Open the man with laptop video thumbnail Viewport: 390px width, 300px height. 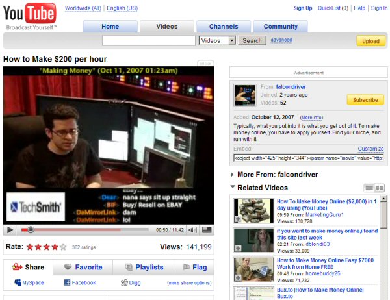pyautogui.click(x=253, y=269)
